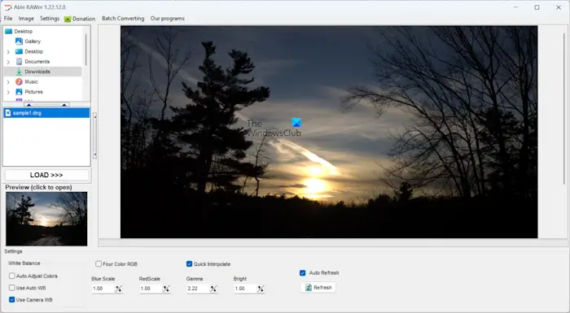Click the RedScale adjust icon

point(166,289)
